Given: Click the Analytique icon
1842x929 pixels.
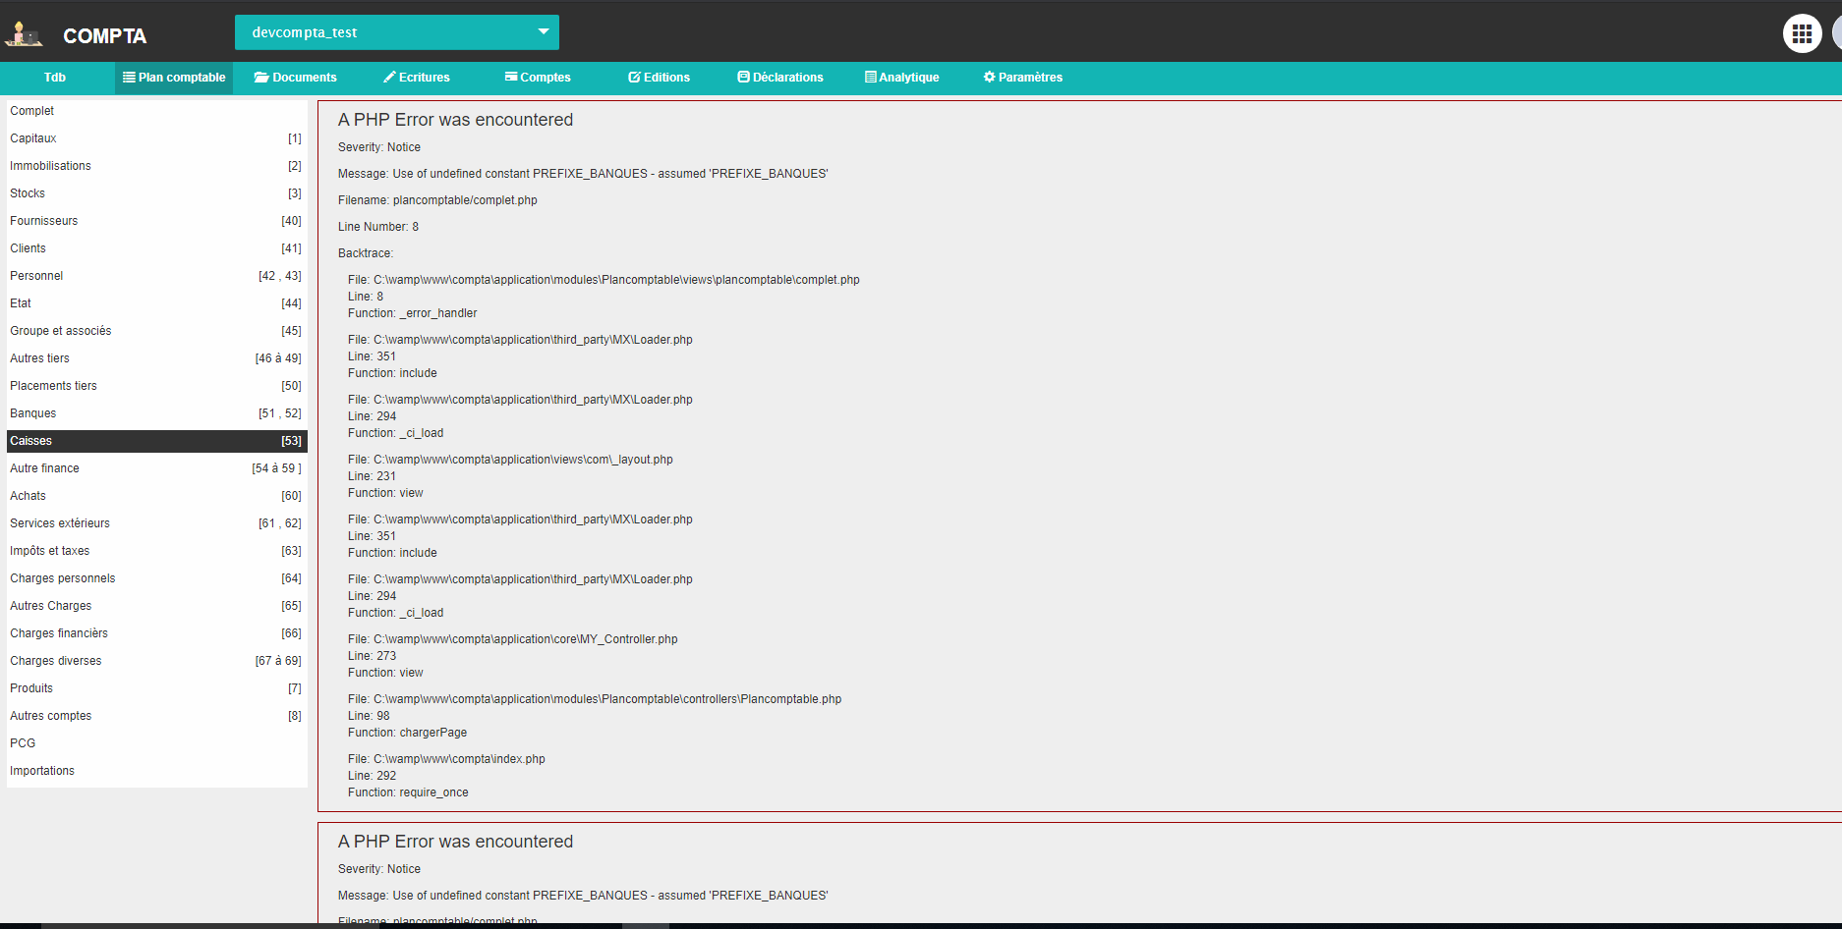Looking at the screenshot, I should 870,78.
